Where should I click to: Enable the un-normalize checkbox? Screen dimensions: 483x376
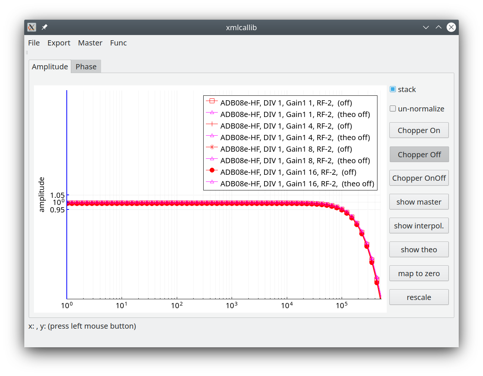pos(393,108)
